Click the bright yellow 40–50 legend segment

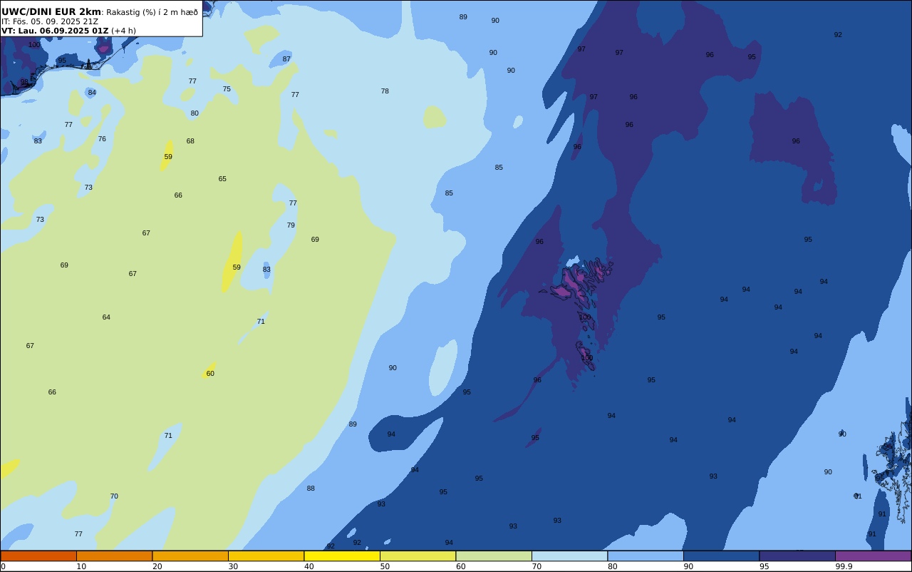(342, 556)
